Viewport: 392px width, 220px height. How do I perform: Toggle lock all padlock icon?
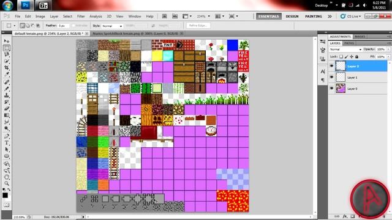click(356, 57)
